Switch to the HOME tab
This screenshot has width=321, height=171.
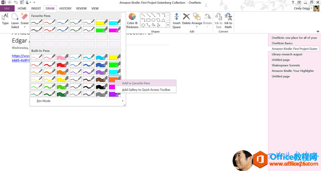point(22,8)
